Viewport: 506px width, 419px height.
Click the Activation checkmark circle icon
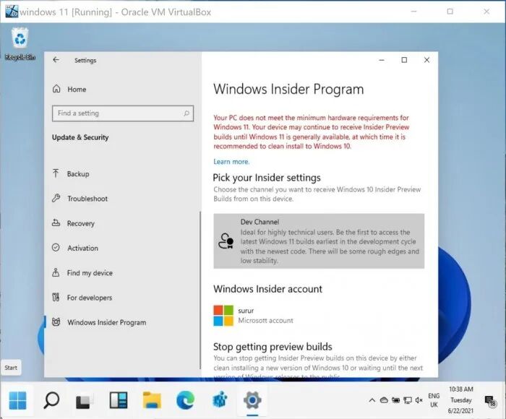[56, 247]
